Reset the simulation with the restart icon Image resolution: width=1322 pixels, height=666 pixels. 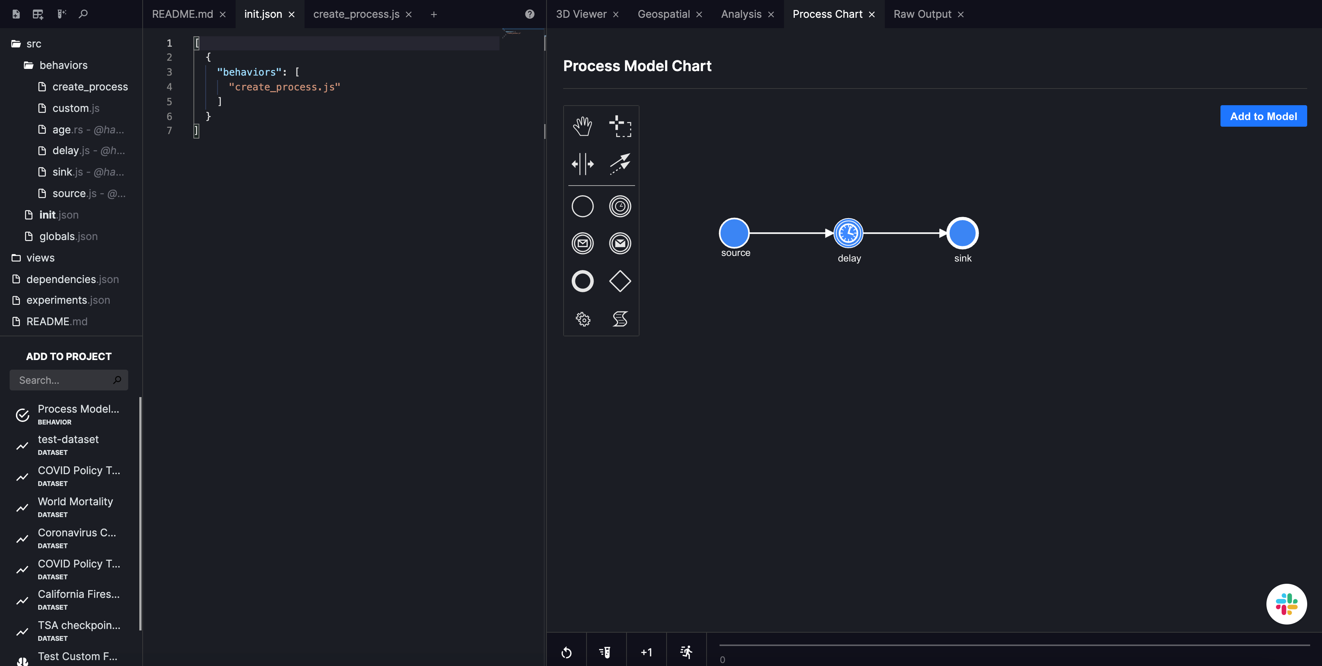[566, 652]
